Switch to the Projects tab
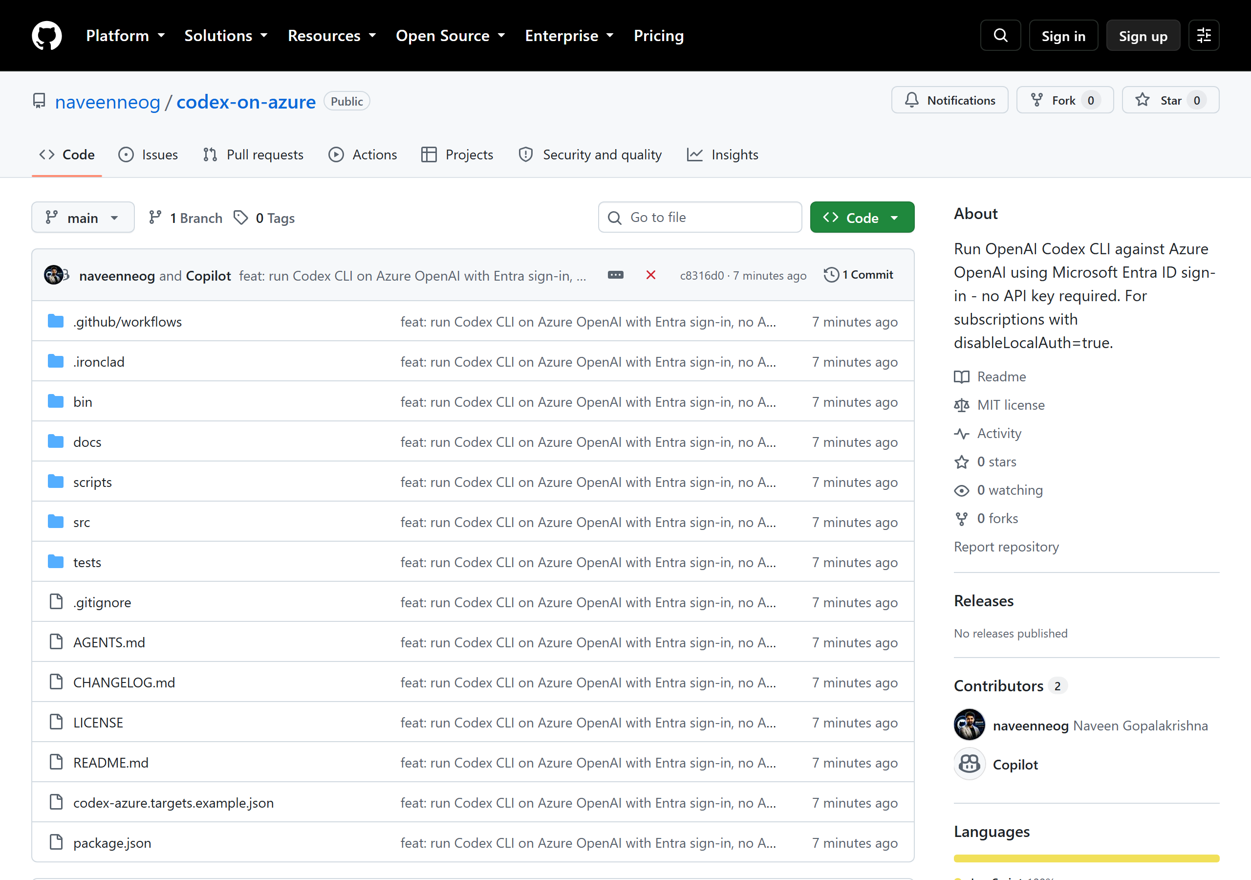 point(458,155)
